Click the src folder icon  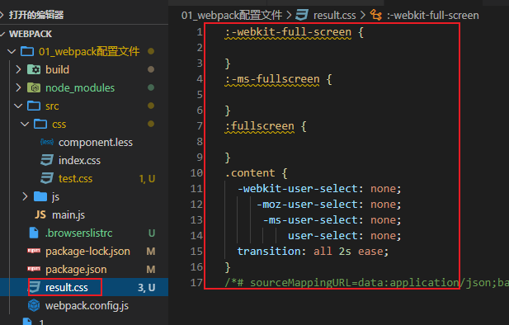tap(34, 106)
